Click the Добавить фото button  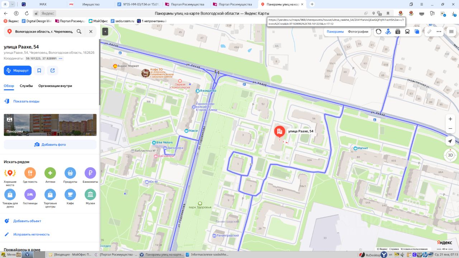click(x=50, y=145)
